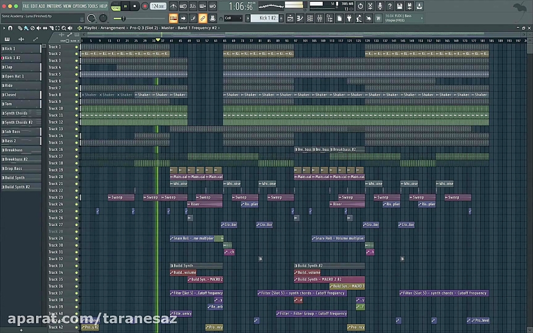
Task: Expand arrow before pattern selector
Action: 248,18
